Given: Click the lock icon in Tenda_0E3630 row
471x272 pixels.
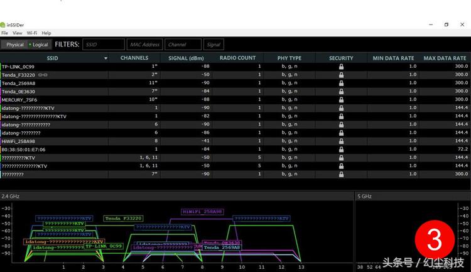Looking at the screenshot, I should [x=341, y=91].
